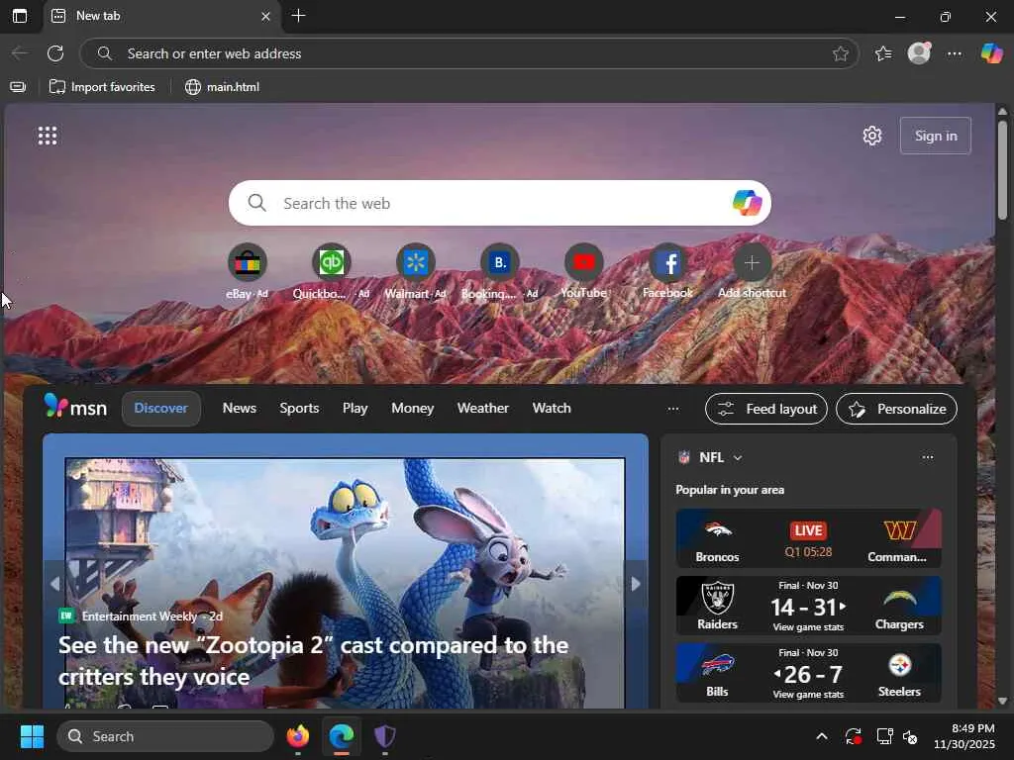Switch to the Watch tab

tap(552, 409)
